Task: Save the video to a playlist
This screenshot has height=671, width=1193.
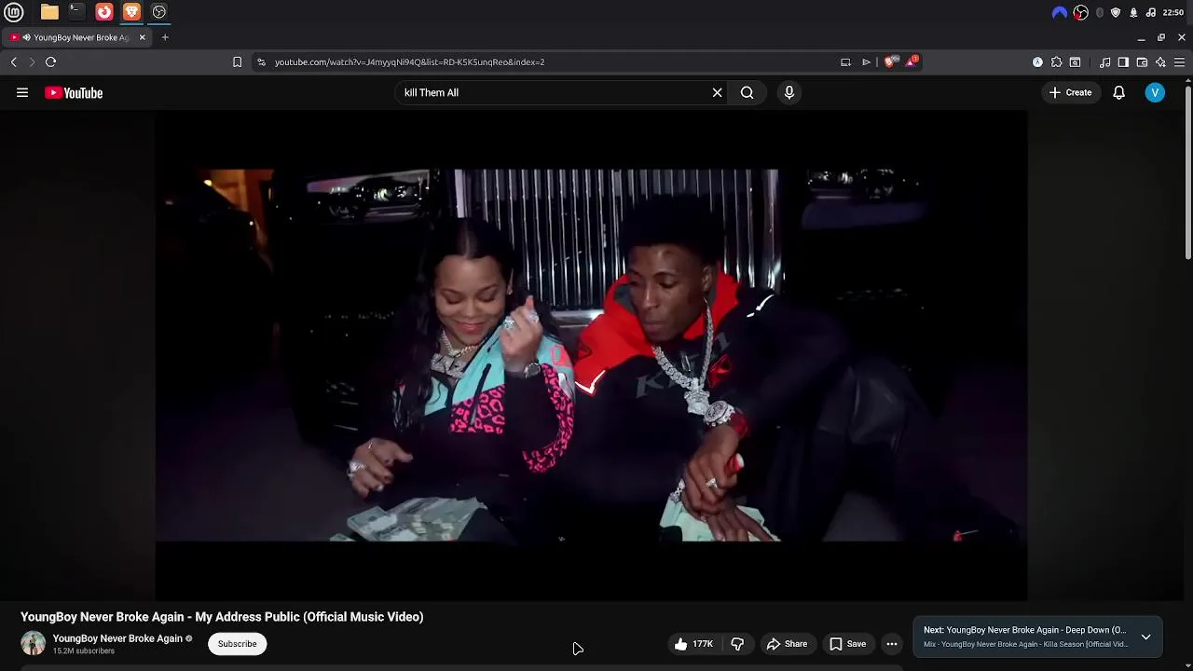Action: (848, 644)
